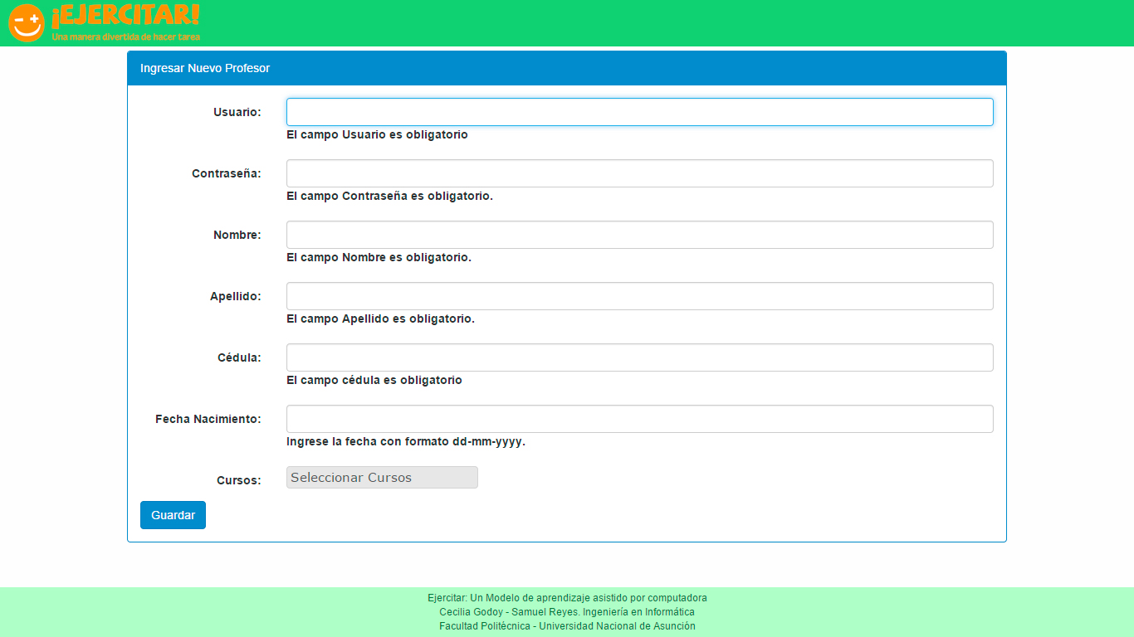Click the Apellido input box
This screenshot has height=637, width=1134.
point(639,296)
